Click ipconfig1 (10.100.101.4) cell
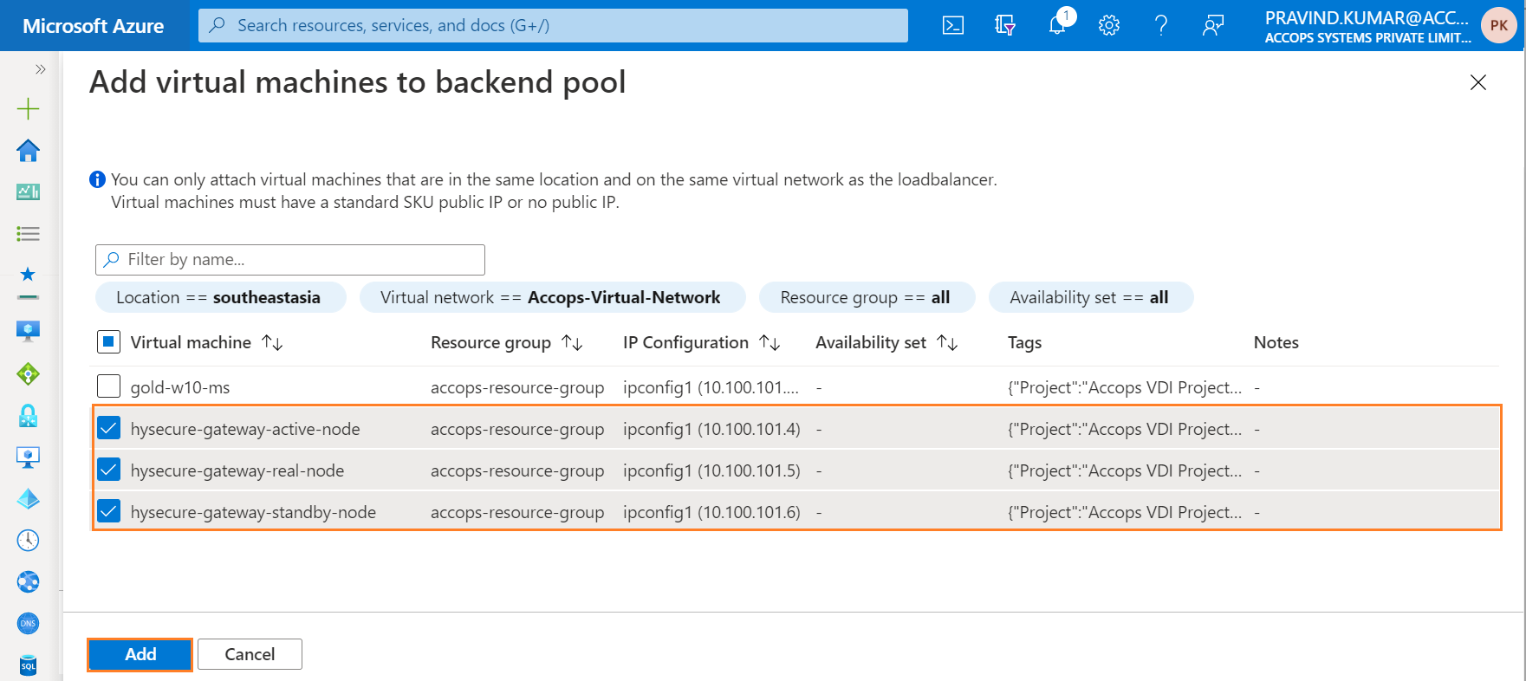The width and height of the screenshot is (1526, 681). [711, 429]
